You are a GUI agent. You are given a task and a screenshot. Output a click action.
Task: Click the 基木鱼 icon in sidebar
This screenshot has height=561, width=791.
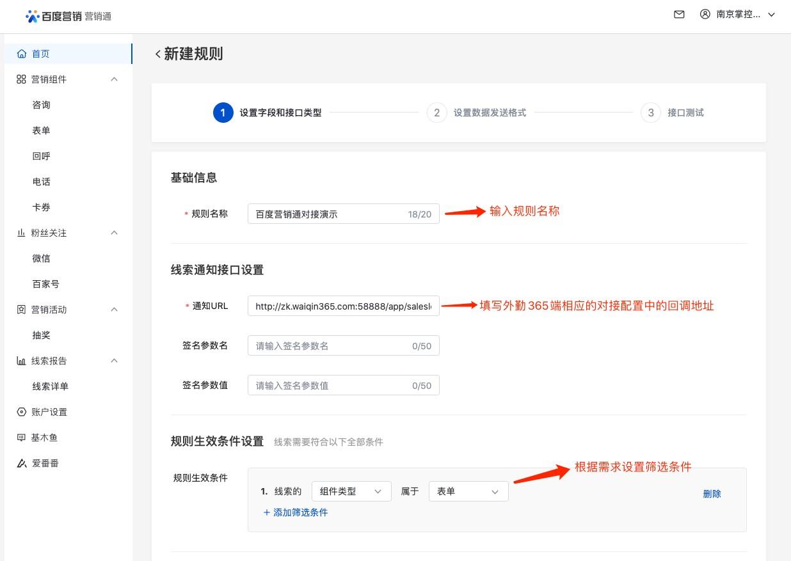coord(21,438)
